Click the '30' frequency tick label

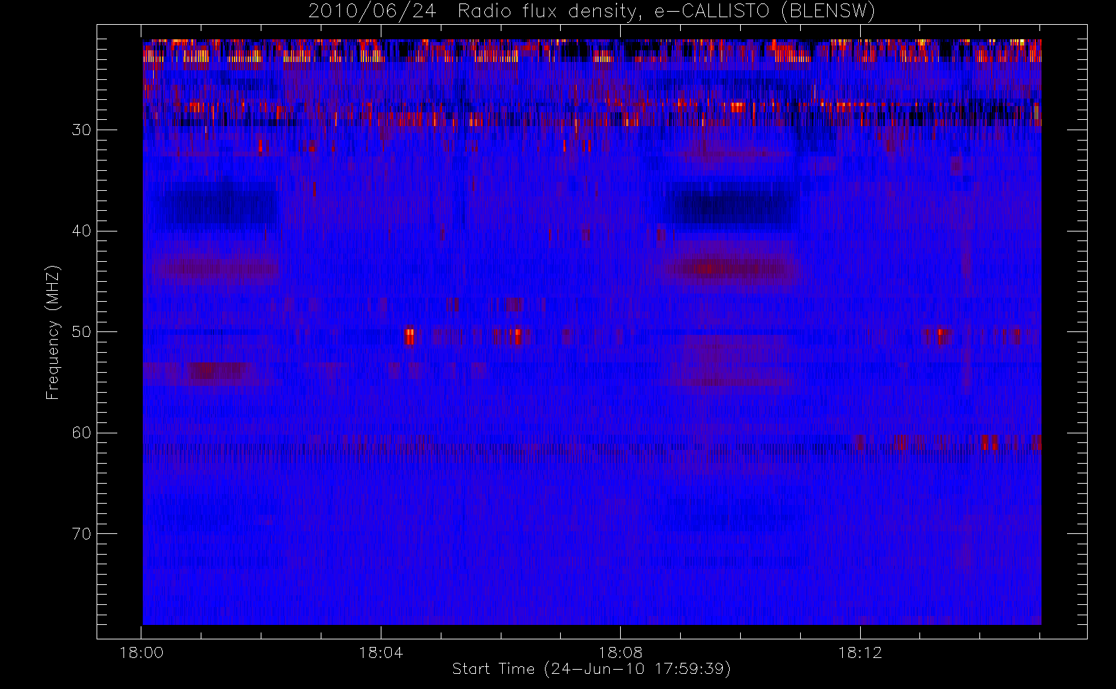(81, 130)
